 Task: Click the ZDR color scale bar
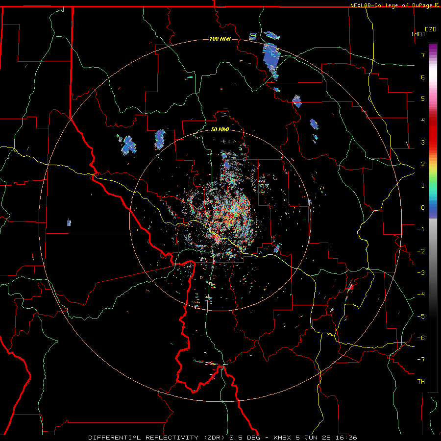[x=433, y=218]
